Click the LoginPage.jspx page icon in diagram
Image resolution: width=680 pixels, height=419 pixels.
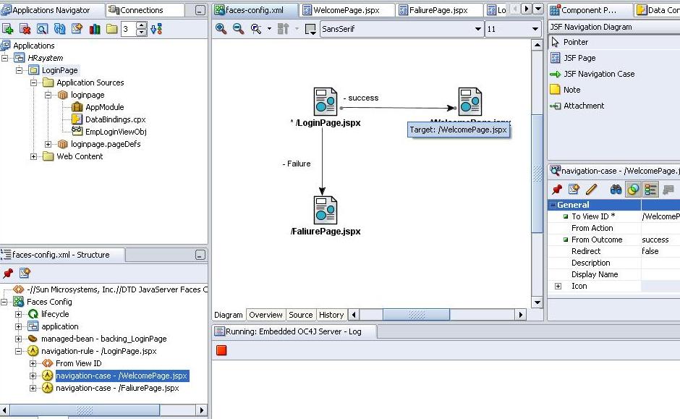pyautogui.click(x=325, y=102)
